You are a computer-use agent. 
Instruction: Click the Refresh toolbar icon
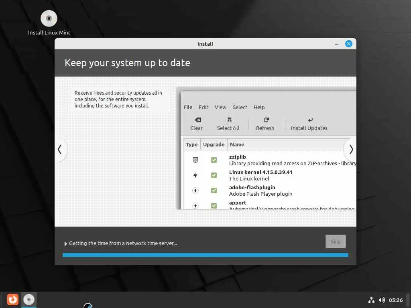[x=266, y=120]
